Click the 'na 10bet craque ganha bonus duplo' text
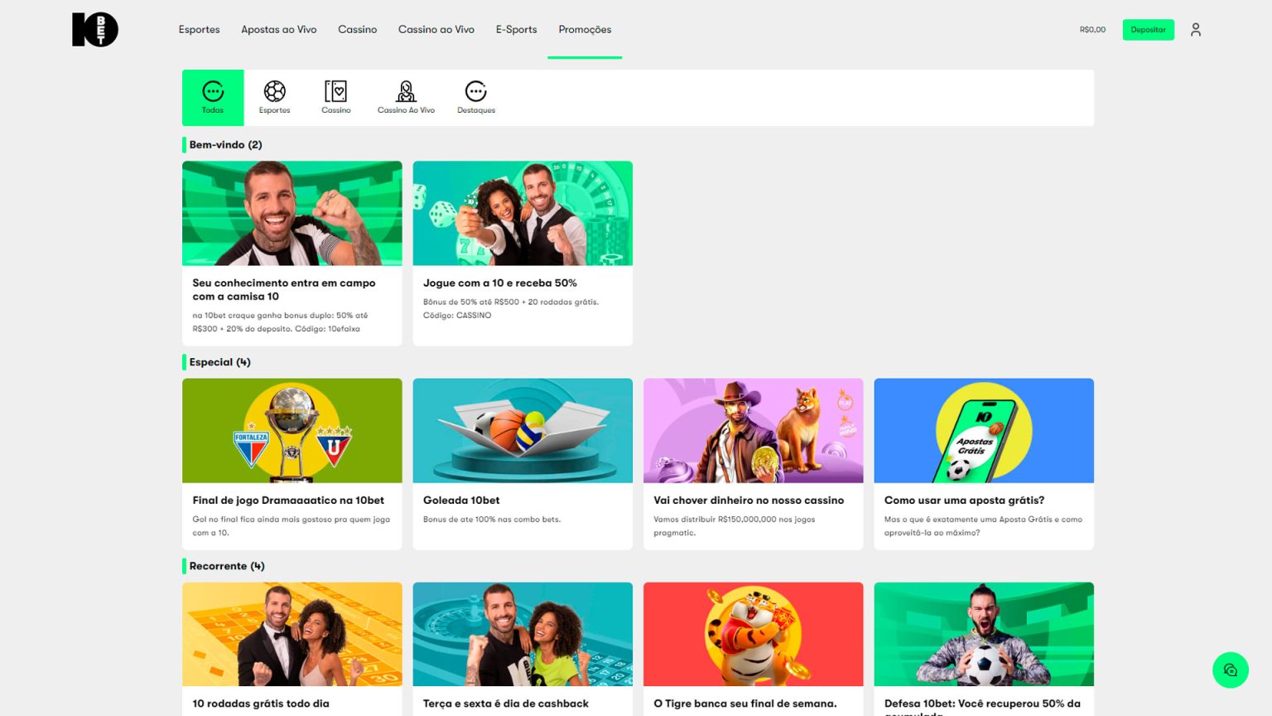Viewport: 1272px width, 716px height. click(x=280, y=322)
